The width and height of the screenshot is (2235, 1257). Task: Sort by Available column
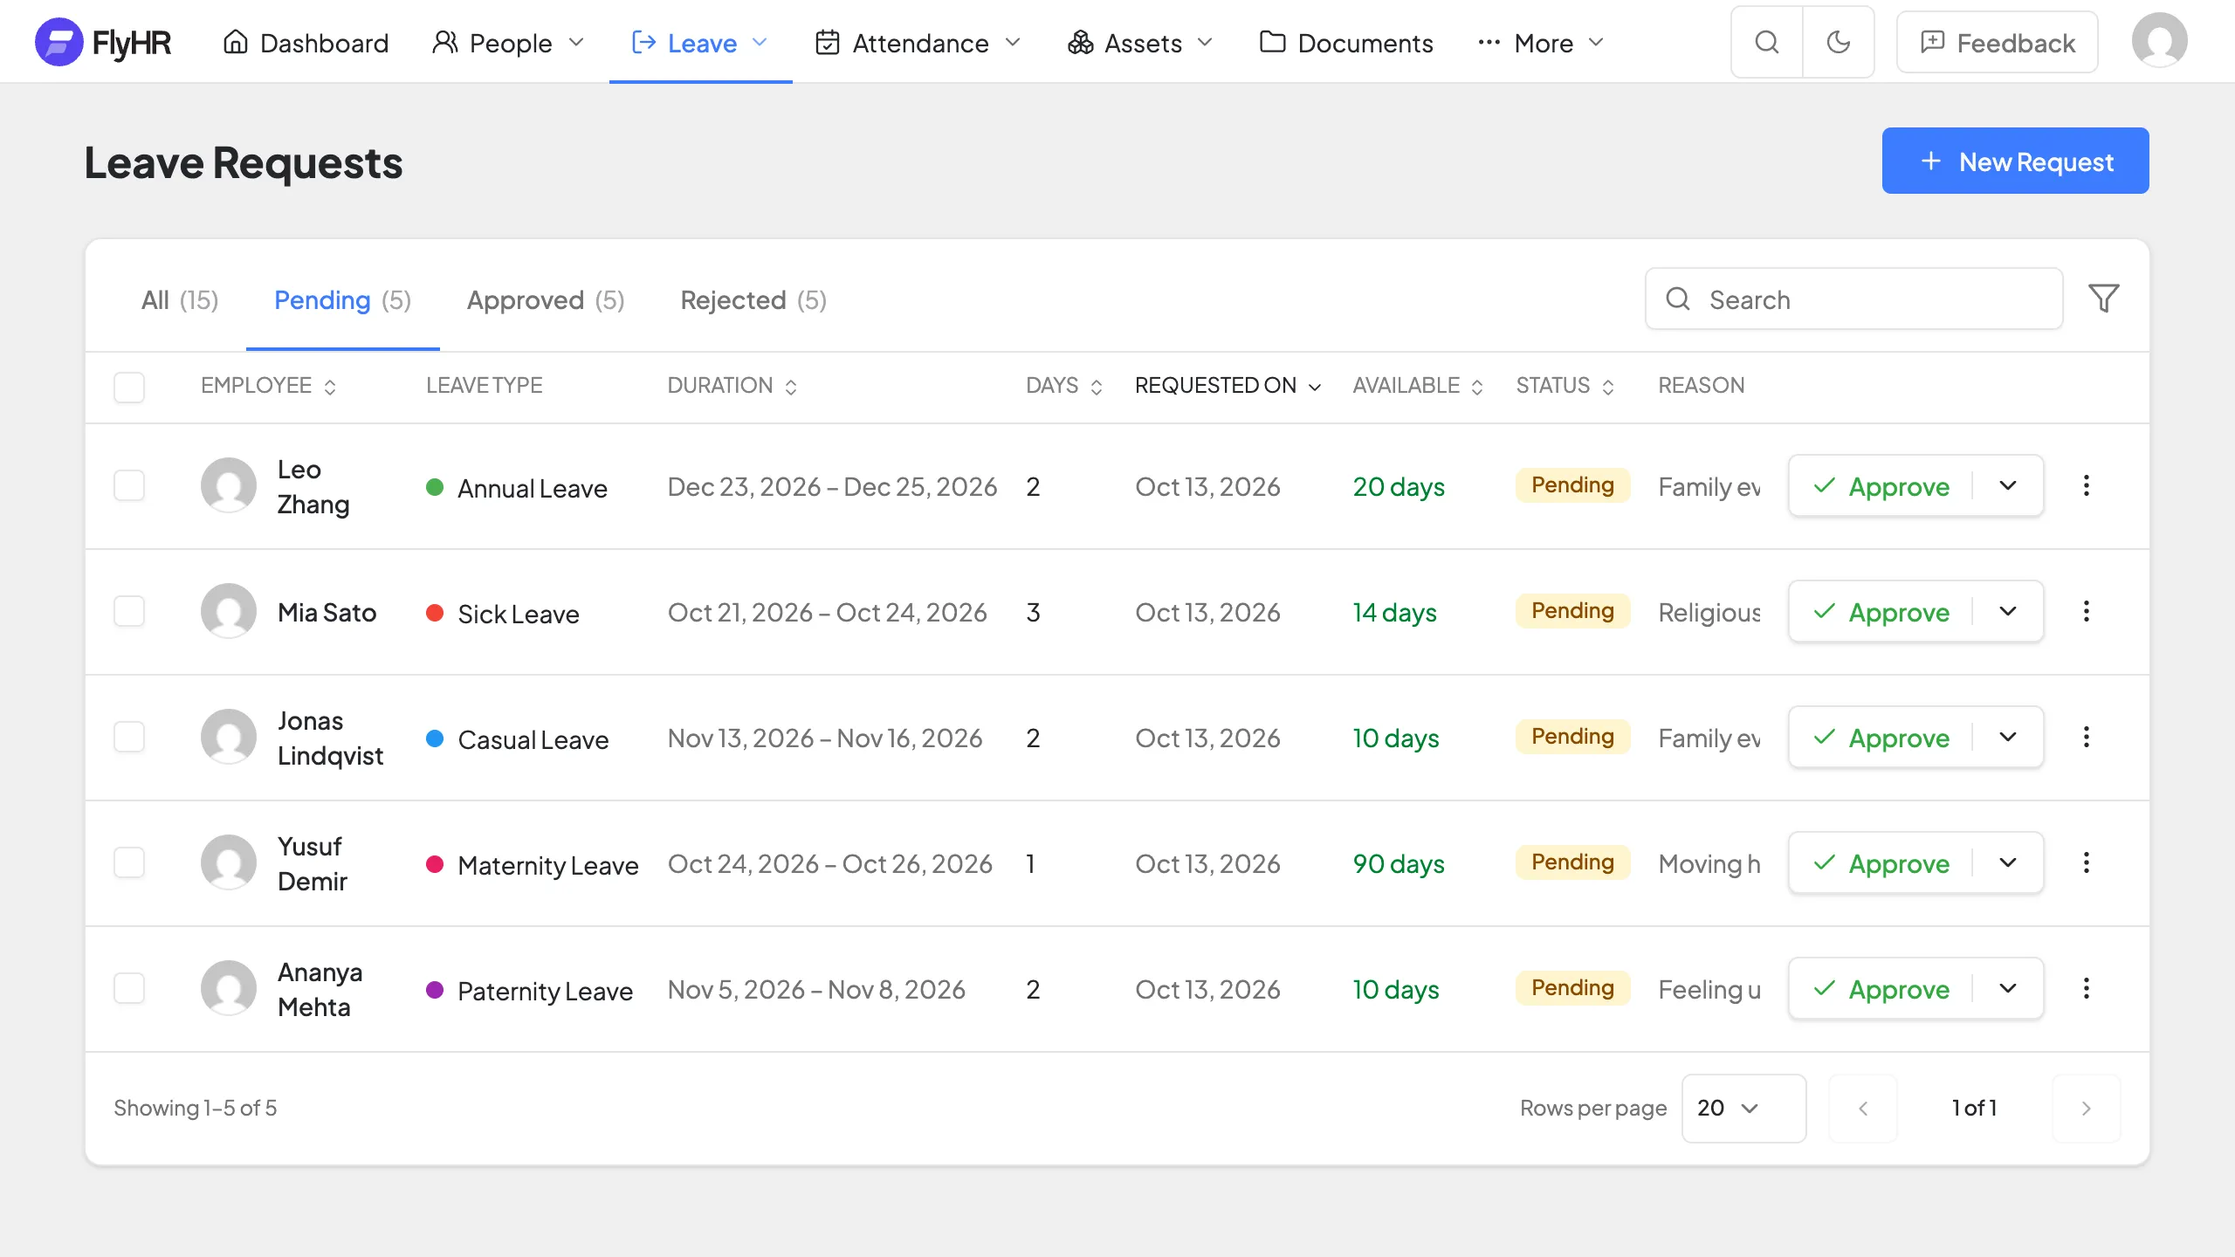tap(1419, 386)
